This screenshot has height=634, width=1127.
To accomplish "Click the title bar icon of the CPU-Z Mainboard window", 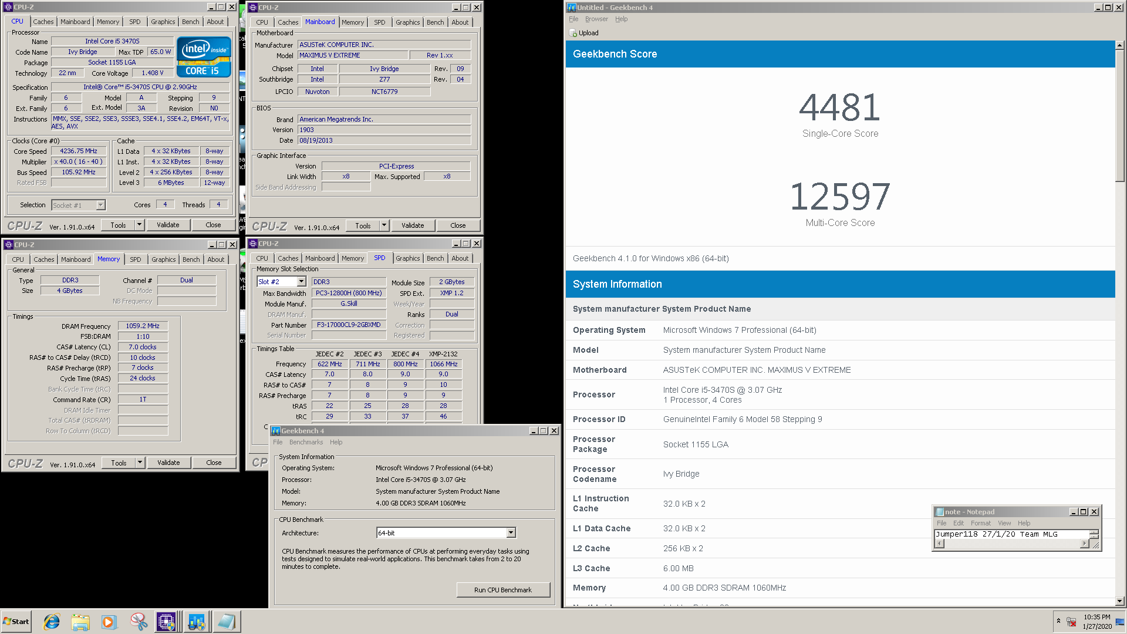I will pos(253,8).
